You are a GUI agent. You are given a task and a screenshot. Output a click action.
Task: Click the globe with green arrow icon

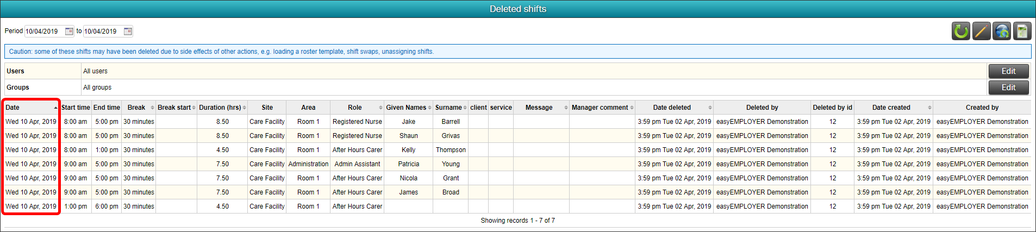tap(1002, 31)
